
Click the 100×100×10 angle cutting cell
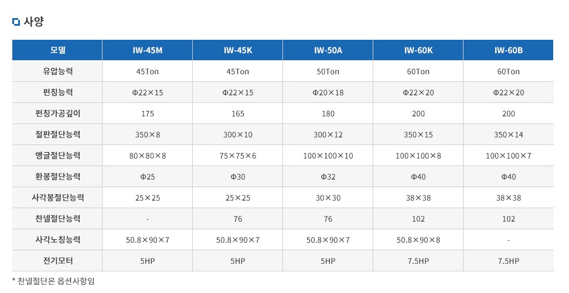328,156
